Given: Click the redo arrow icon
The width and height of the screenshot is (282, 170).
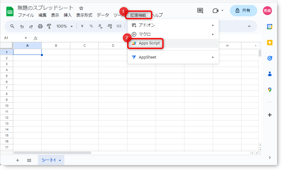Looking at the screenshot, I should pos(31,26).
